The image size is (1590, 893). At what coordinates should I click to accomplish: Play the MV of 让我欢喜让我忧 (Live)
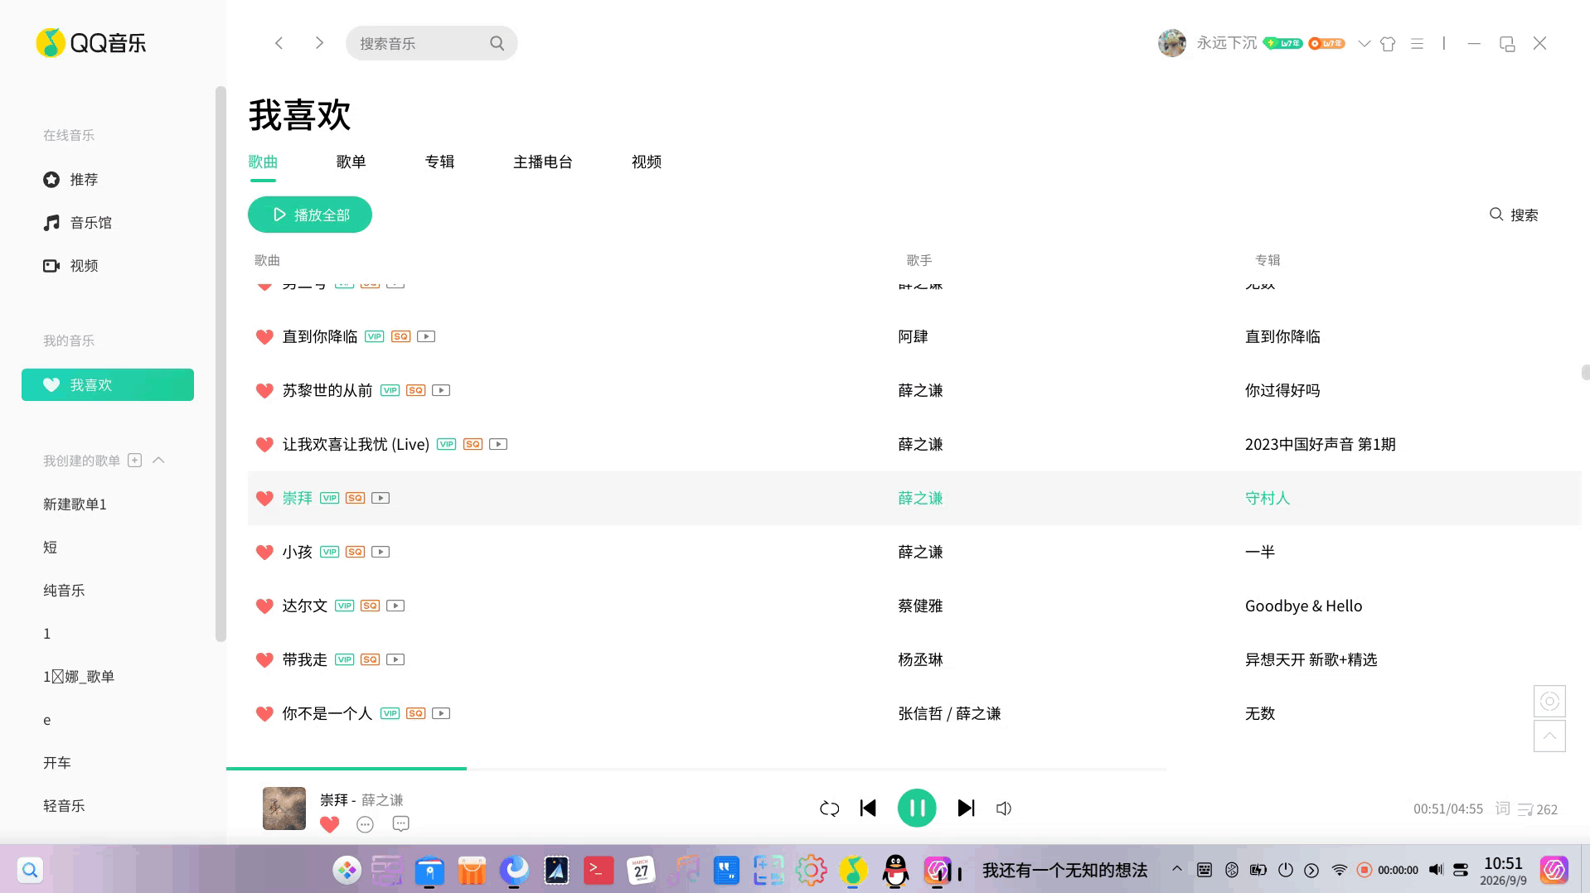498,444
